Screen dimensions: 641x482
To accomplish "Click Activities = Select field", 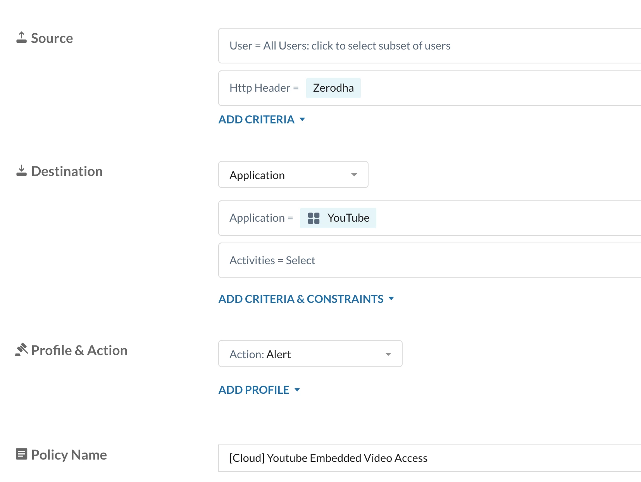I will (x=426, y=260).
